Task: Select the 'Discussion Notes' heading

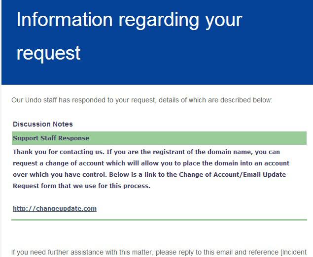Action: (x=43, y=124)
